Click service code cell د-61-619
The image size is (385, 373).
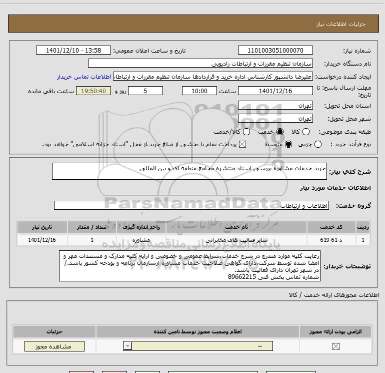(331, 240)
